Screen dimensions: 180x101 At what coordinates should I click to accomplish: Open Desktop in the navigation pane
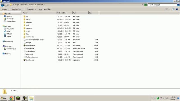click(9, 16)
